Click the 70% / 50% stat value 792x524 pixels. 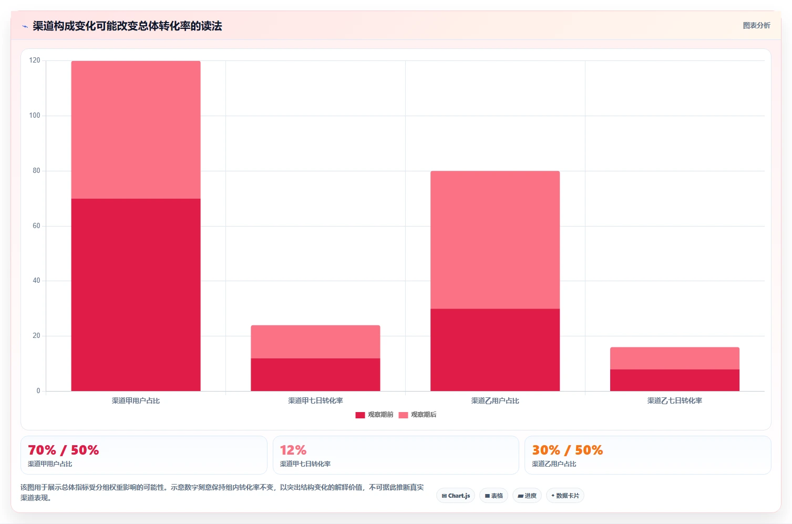point(63,450)
